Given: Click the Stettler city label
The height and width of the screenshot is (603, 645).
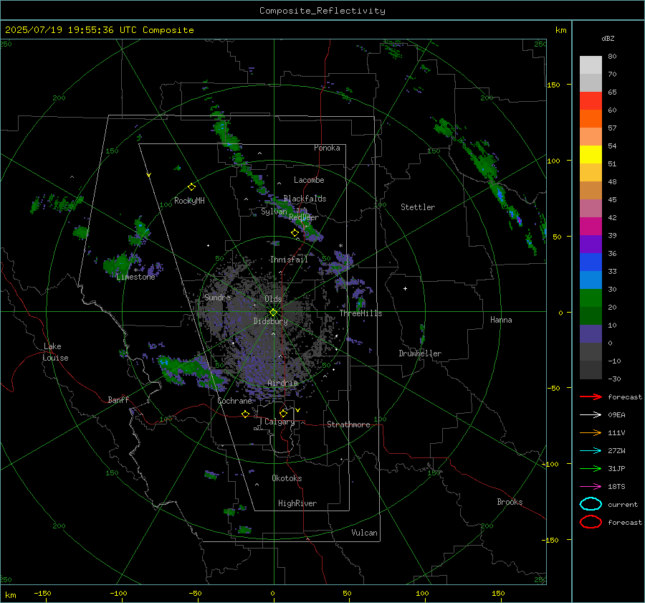Looking at the screenshot, I should (x=418, y=207).
